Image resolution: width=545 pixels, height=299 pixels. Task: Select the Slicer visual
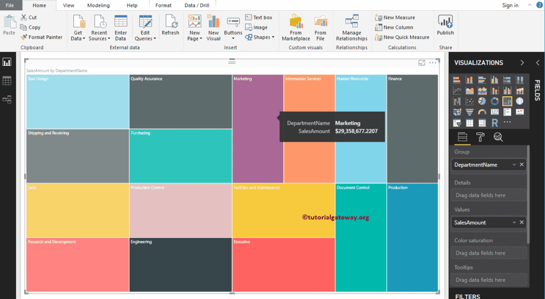(457, 122)
